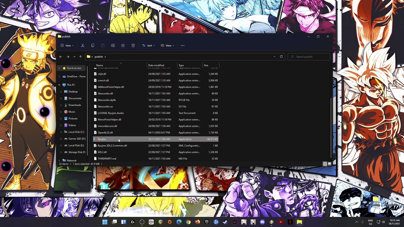
Task: Switch to large thumbnails view icon in status bar
Action: (x=330, y=164)
